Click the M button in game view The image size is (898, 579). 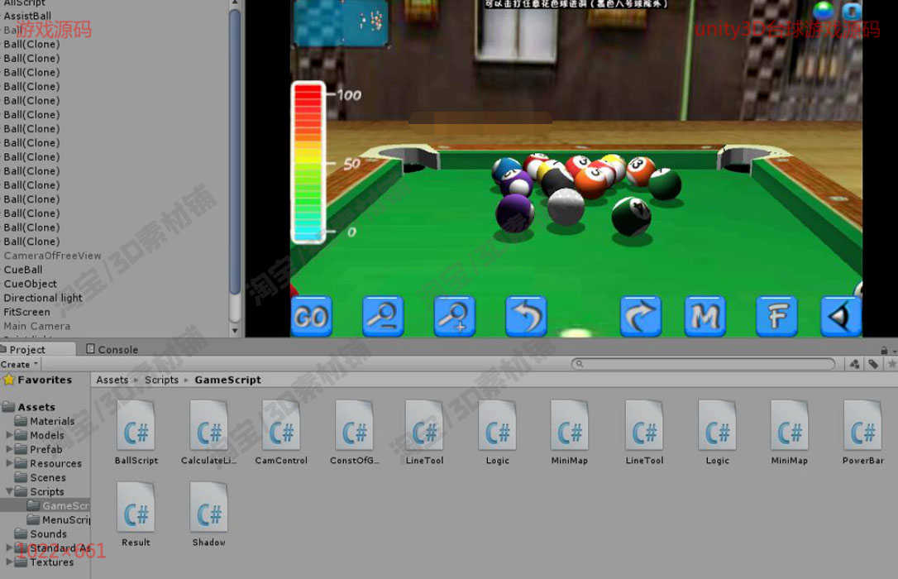[x=705, y=316]
